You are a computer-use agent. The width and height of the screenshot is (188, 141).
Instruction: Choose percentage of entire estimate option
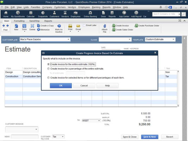point(48,69)
